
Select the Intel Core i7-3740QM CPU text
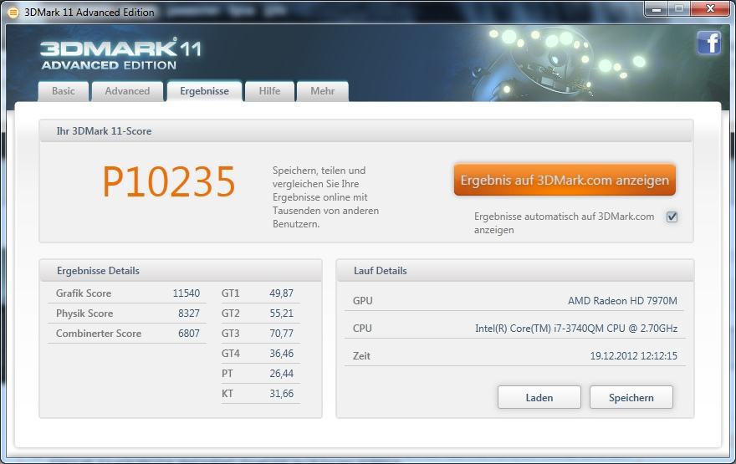[576, 329]
